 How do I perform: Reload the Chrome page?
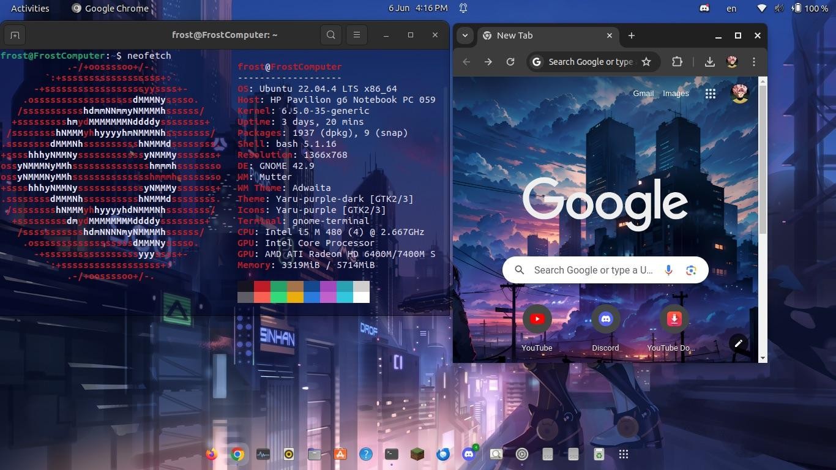(x=510, y=62)
